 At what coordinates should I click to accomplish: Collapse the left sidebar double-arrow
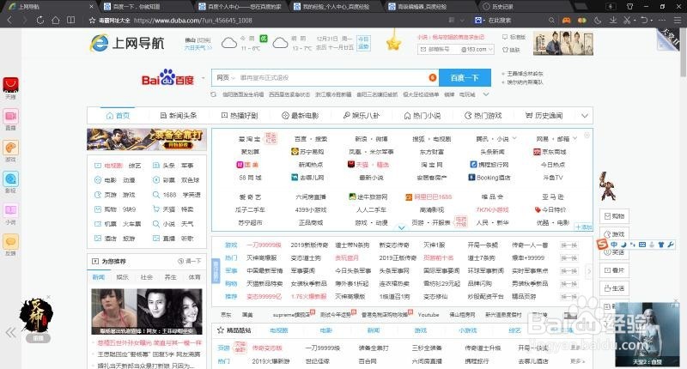coord(11,333)
